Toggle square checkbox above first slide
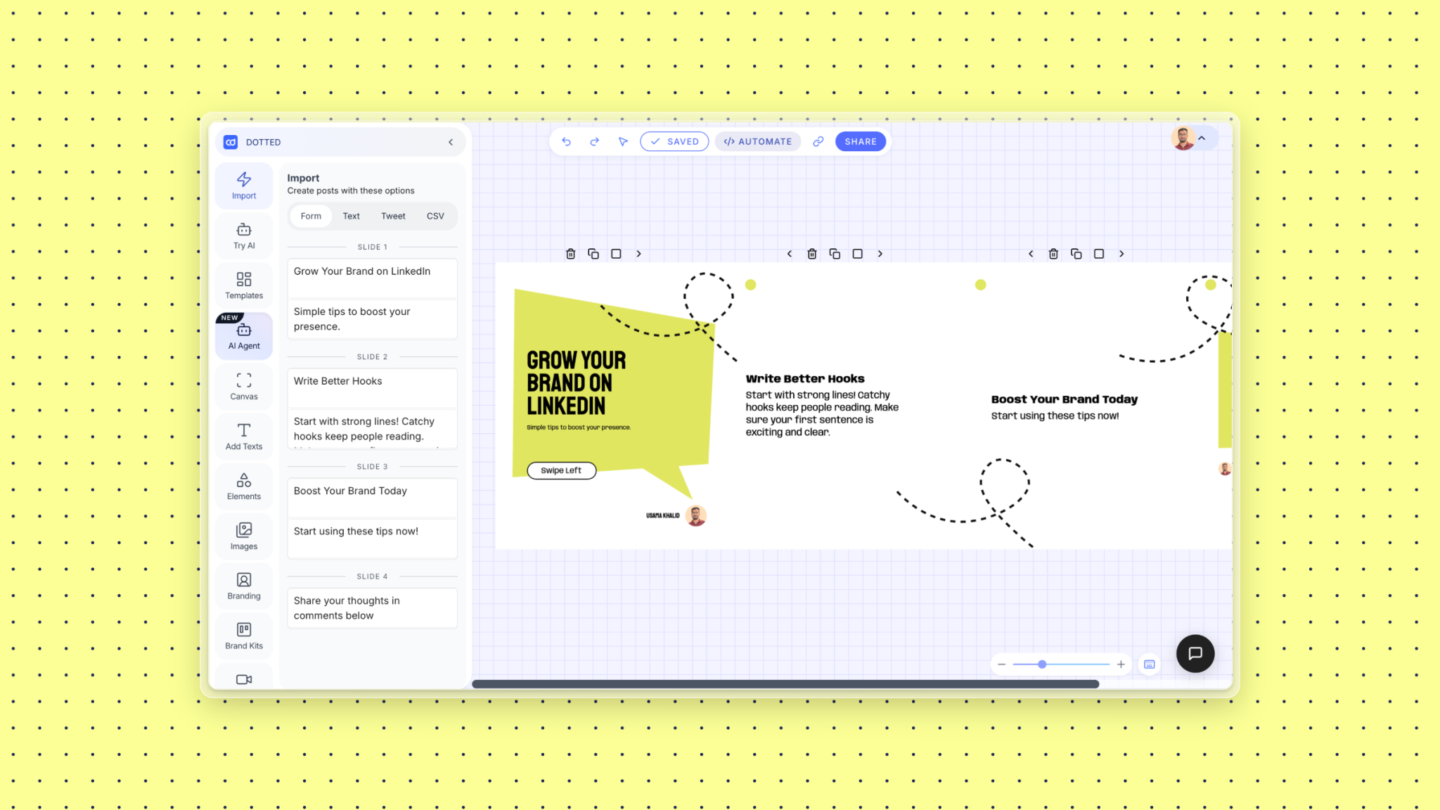Viewport: 1440px width, 810px height. click(x=616, y=254)
